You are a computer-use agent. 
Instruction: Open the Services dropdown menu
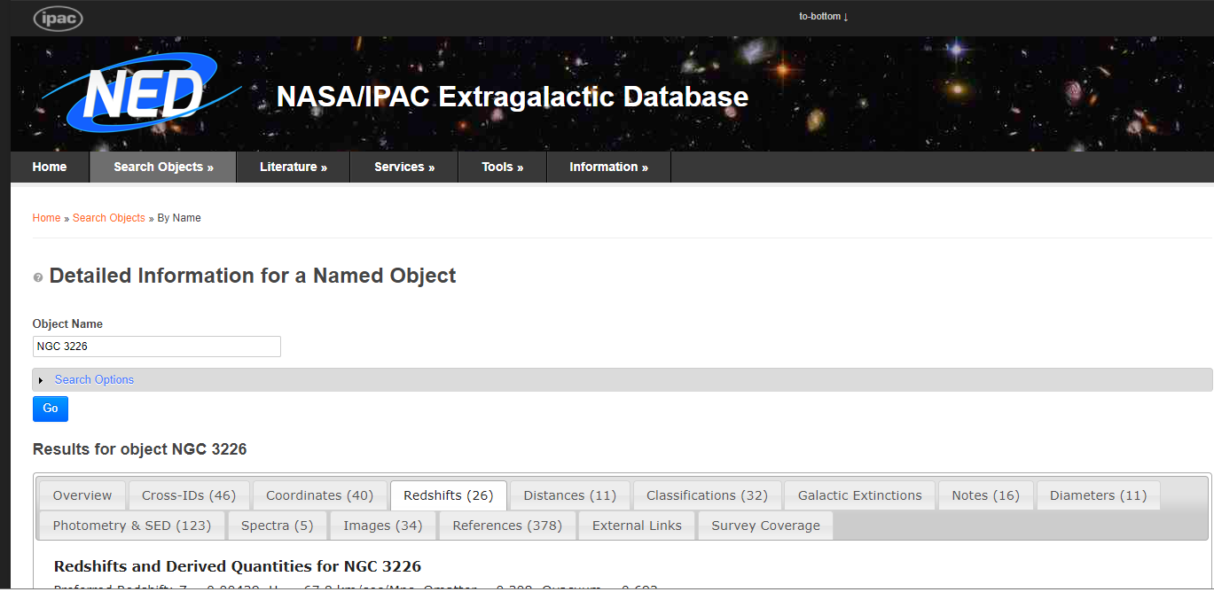click(404, 167)
